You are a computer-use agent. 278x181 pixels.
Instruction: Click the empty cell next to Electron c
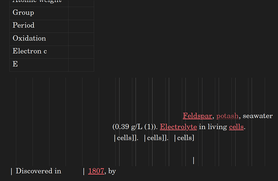coord(81,51)
